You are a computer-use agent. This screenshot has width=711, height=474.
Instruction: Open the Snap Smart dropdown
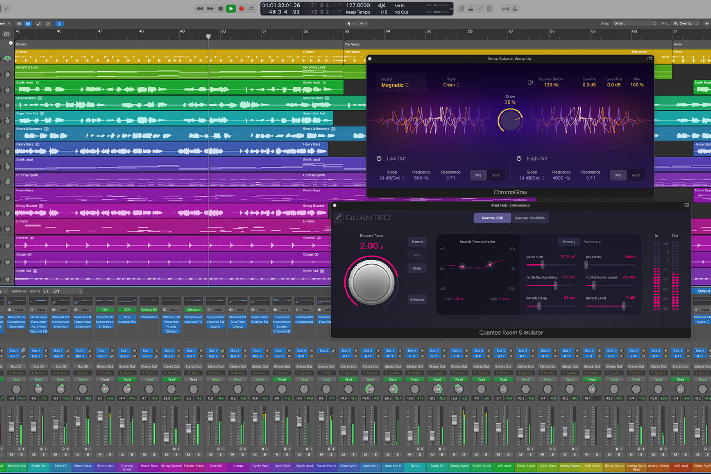(635, 23)
